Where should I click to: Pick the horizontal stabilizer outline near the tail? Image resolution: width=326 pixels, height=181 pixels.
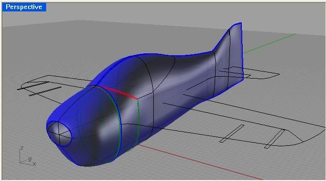coord(260,73)
